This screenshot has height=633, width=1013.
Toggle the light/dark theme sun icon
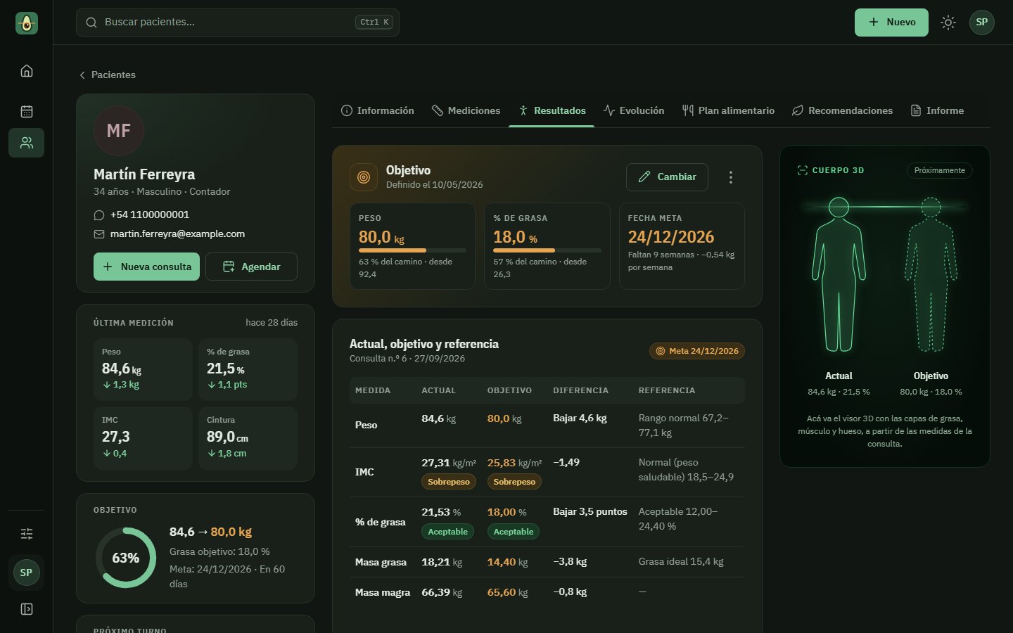[x=948, y=23]
